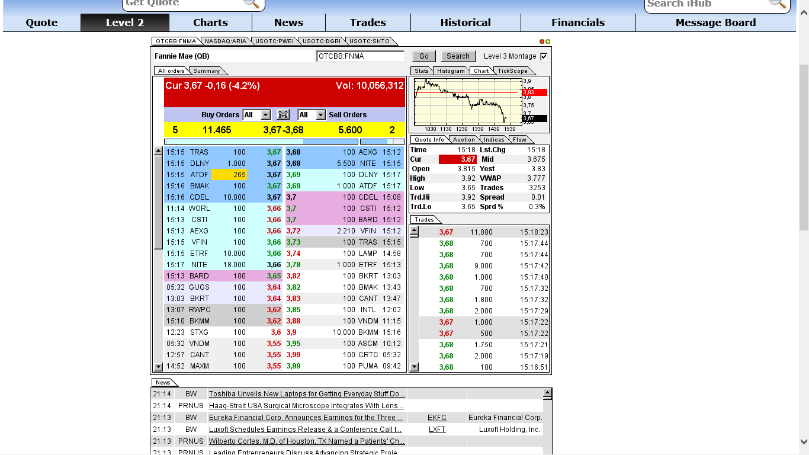Click the EKFC ticker link
Screen dimensions: 809x455
click(437, 418)
